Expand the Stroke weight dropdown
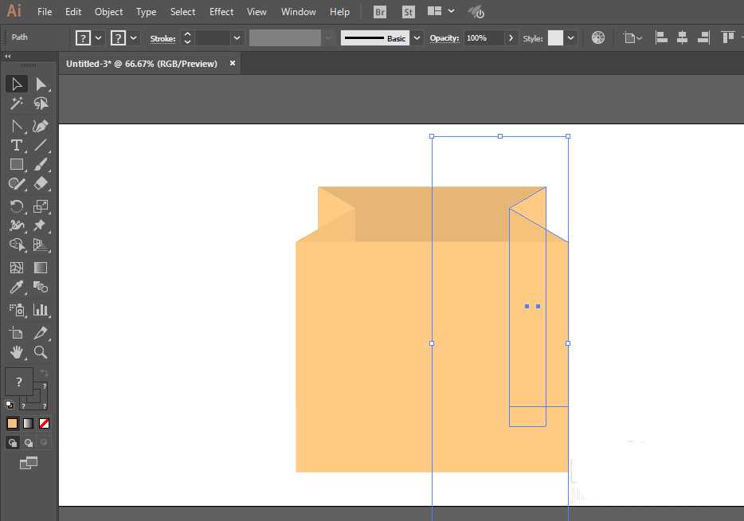This screenshot has width=744, height=521. [237, 38]
